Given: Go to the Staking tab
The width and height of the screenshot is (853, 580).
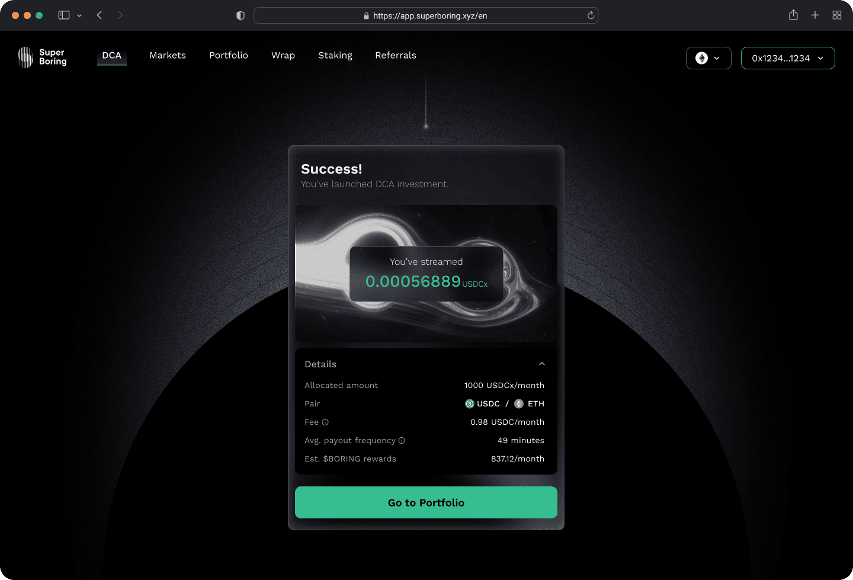Looking at the screenshot, I should [x=335, y=56].
